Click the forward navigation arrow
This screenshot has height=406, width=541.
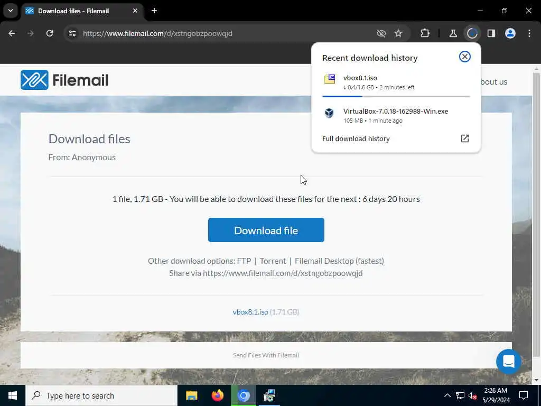pyautogui.click(x=31, y=33)
